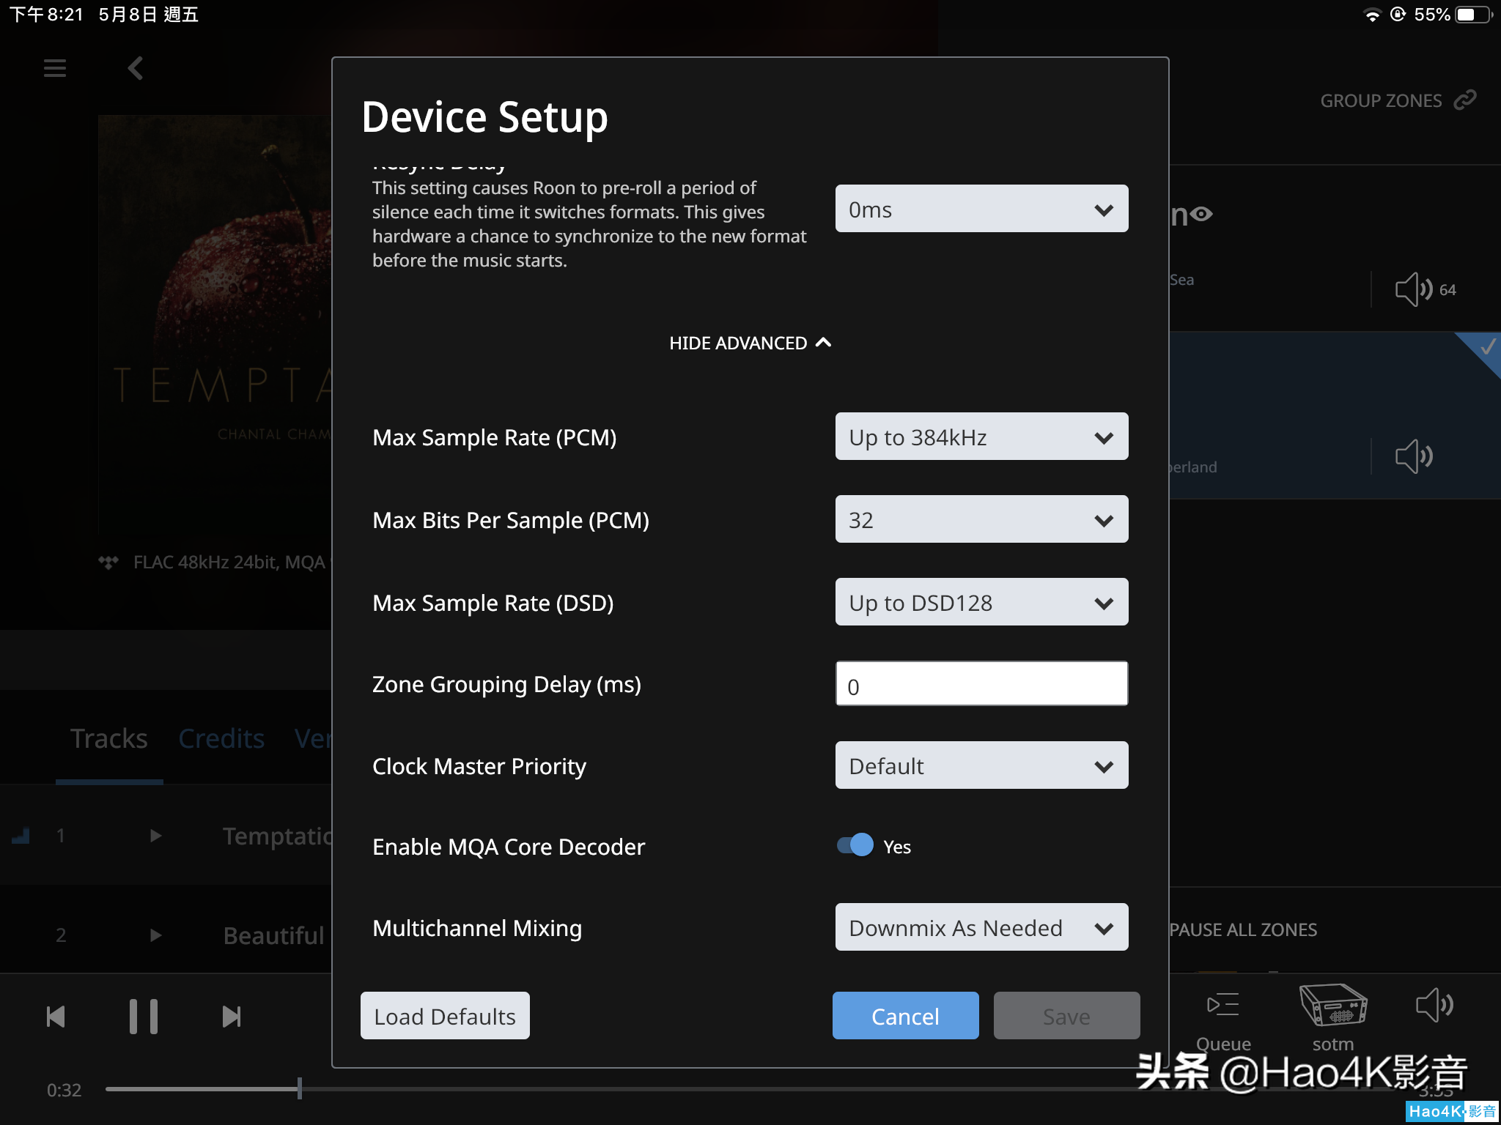Open the Max Sample Rate (PCM) dropdown
This screenshot has height=1125, width=1501.
[981, 437]
